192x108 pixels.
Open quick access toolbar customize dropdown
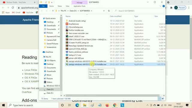point(52,2)
